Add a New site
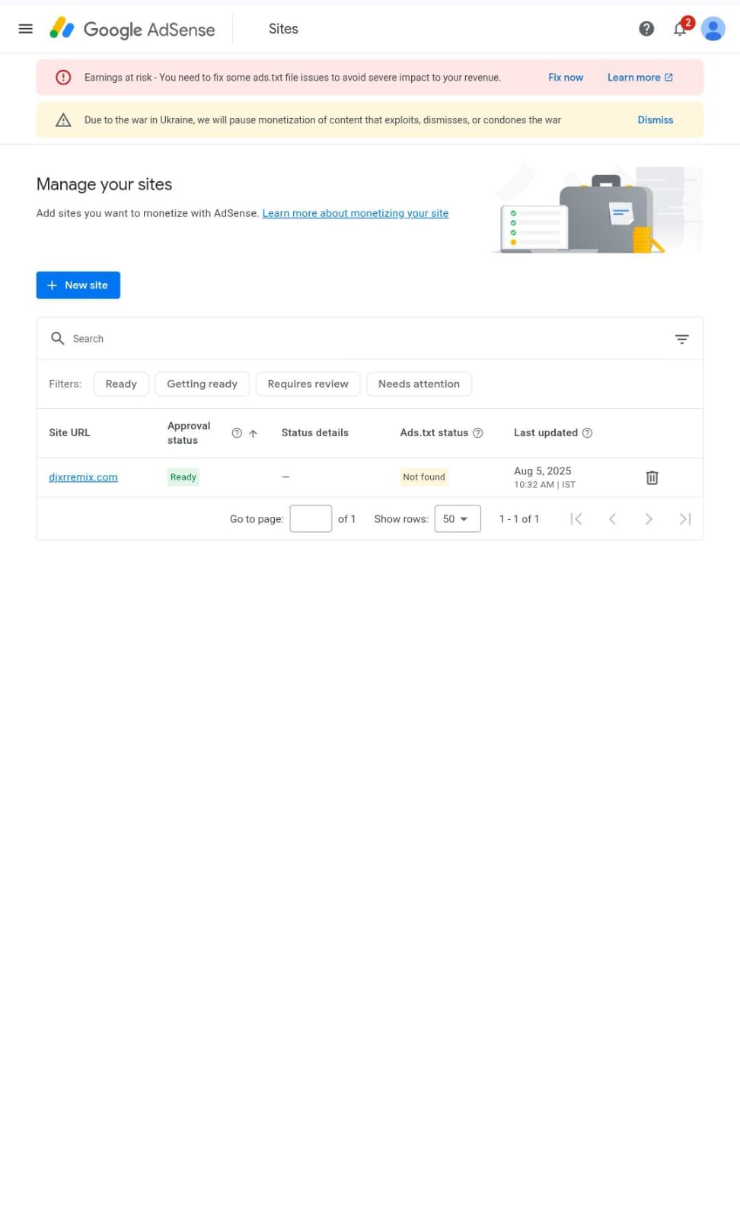The width and height of the screenshot is (740, 1218). click(x=78, y=285)
